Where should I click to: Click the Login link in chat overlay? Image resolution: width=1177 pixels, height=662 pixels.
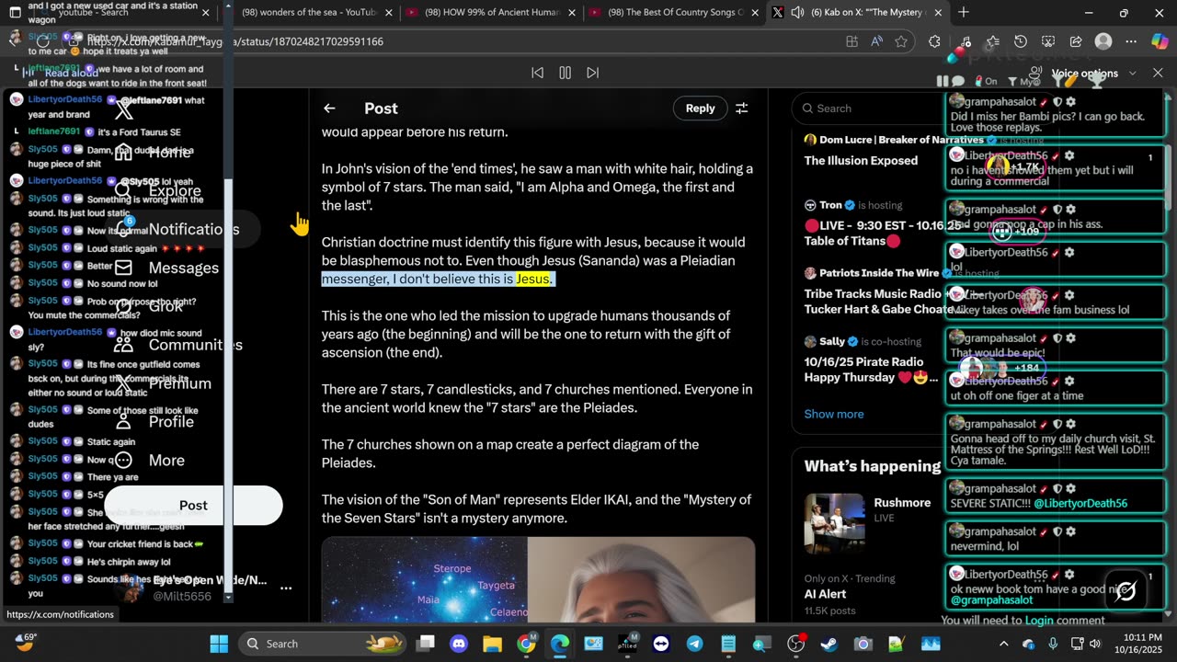[1039, 621]
